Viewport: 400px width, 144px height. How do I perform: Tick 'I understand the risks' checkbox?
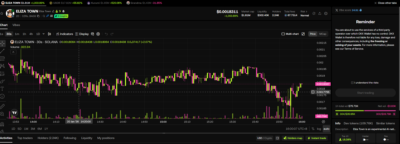point(352,83)
